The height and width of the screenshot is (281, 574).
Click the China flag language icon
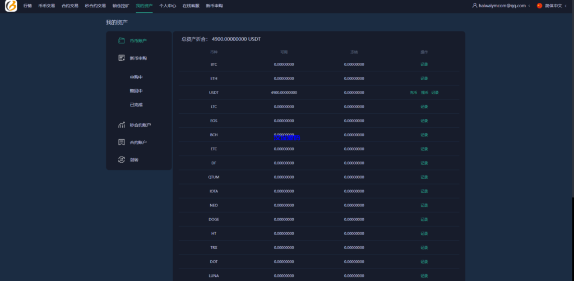coord(539,6)
